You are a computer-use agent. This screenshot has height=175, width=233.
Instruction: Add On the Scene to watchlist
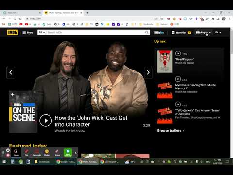(13, 95)
